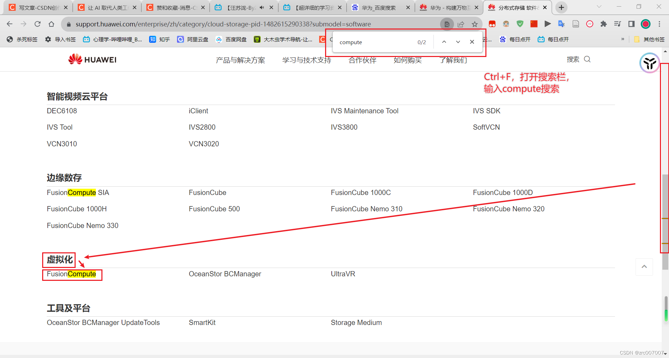The image size is (669, 358).
Task: Open the OceanStor BCManager UpdateTools link
Action: click(x=103, y=323)
